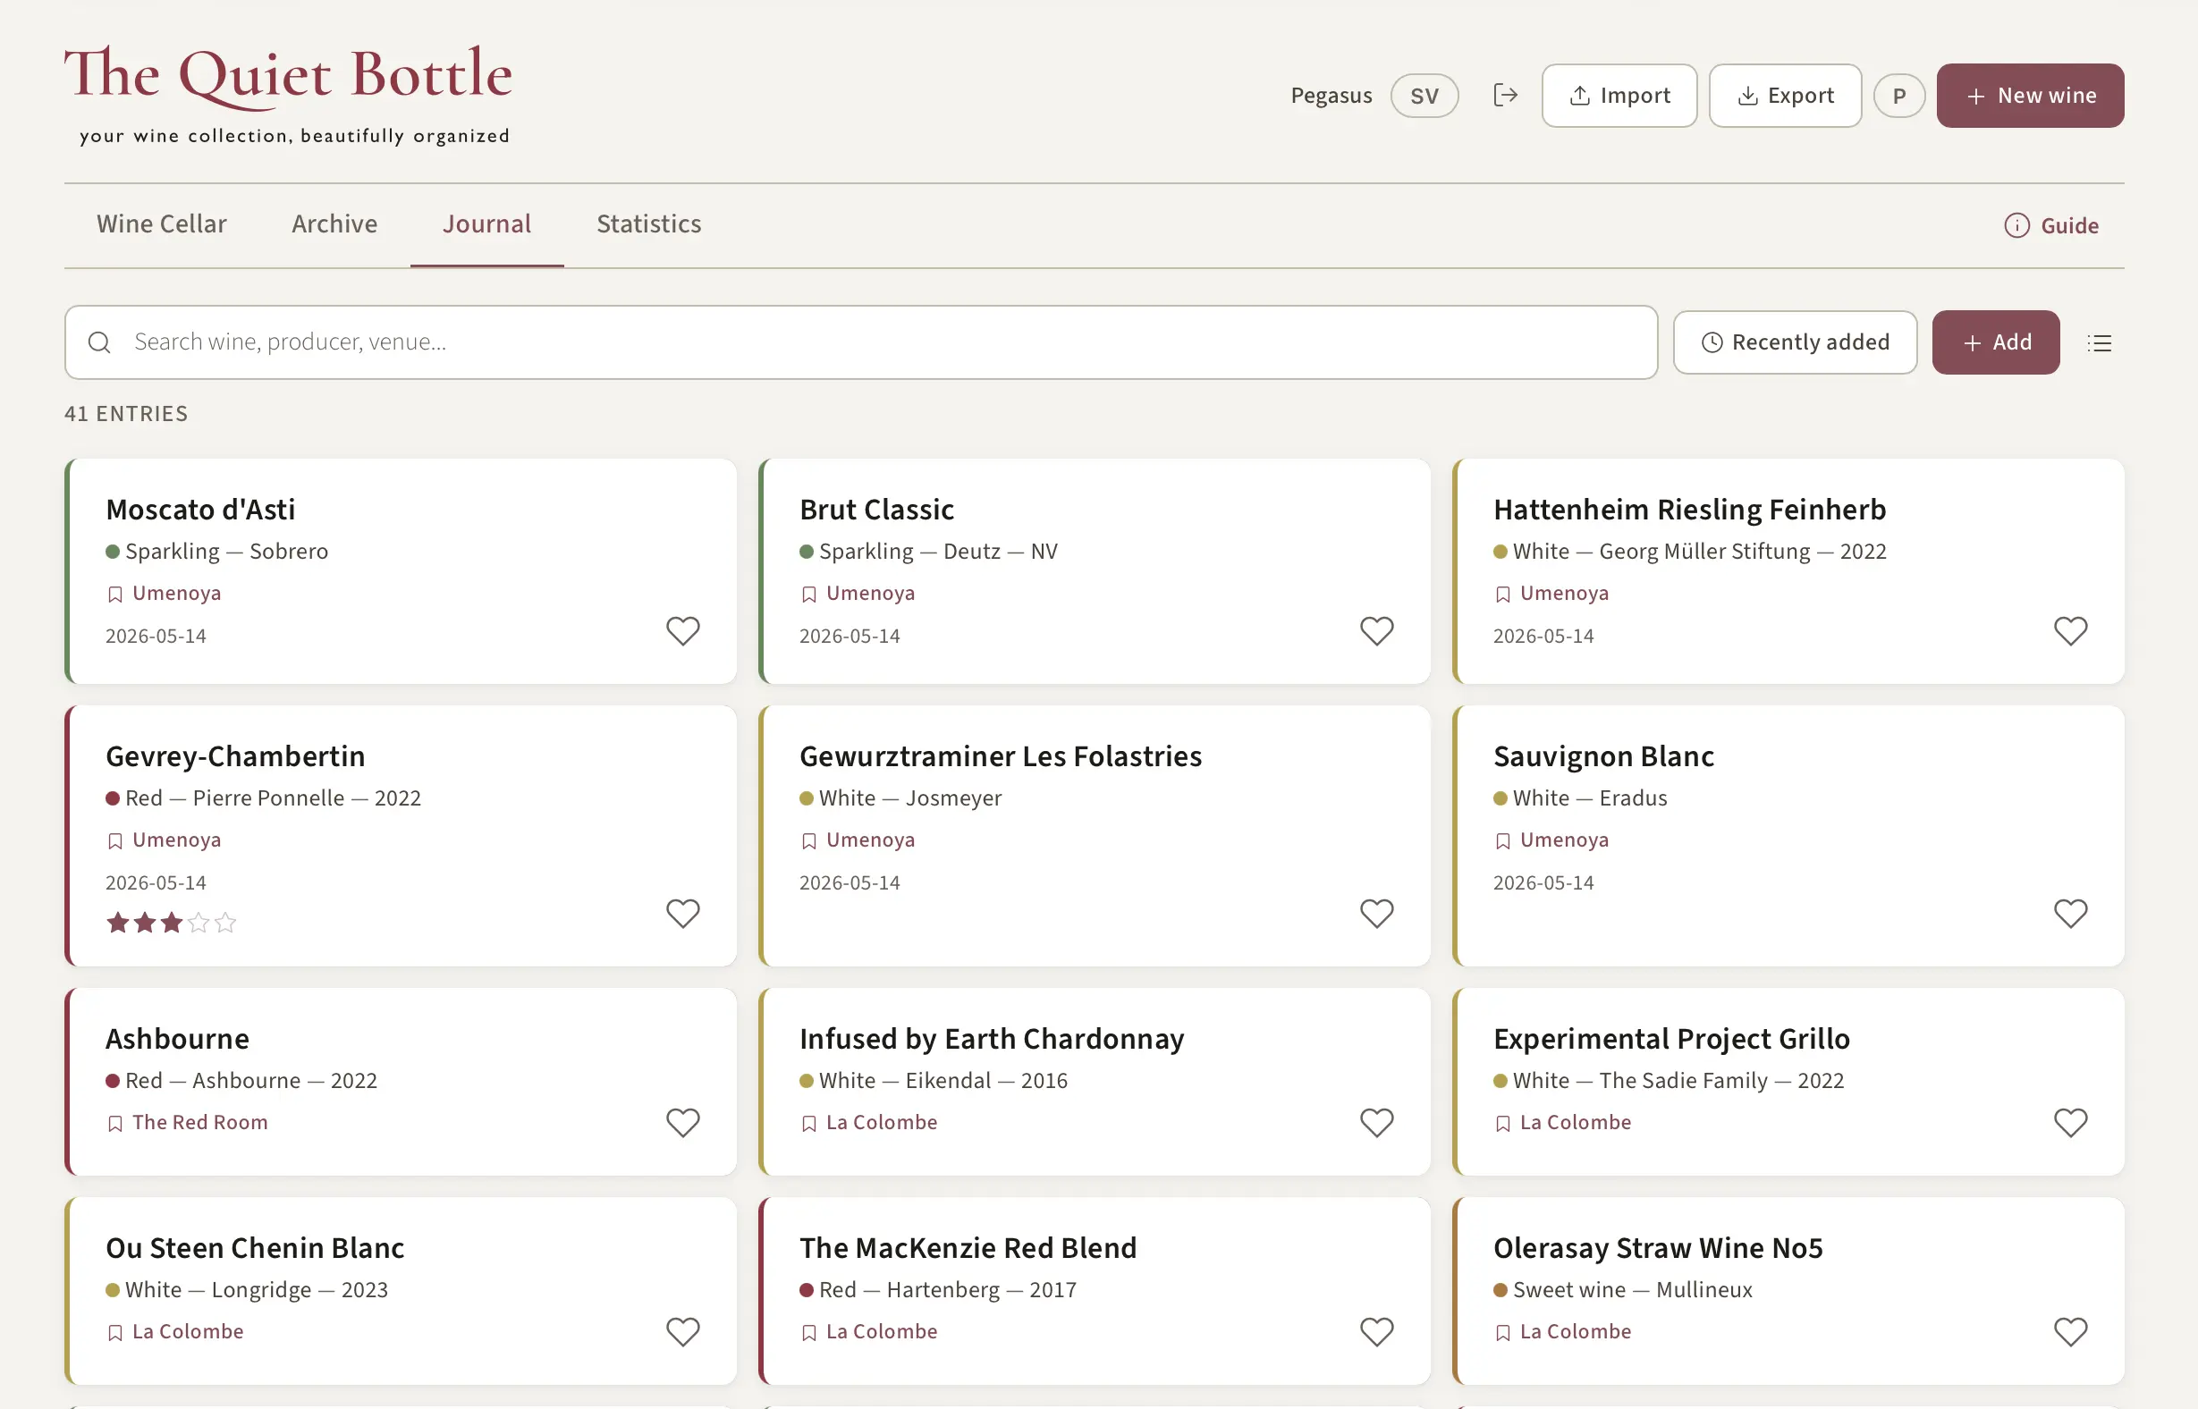2198x1409 pixels.
Task: Open the Wine Cellar tab
Action: coord(162,224)
